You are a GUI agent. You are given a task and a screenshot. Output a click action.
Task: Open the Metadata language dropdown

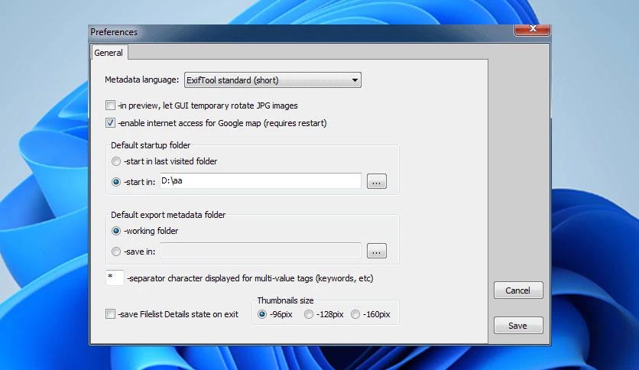(273, 80)
